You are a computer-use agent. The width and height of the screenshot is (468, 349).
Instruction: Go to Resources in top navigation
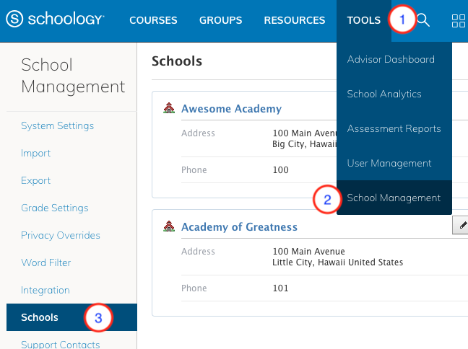coord(294,20)
